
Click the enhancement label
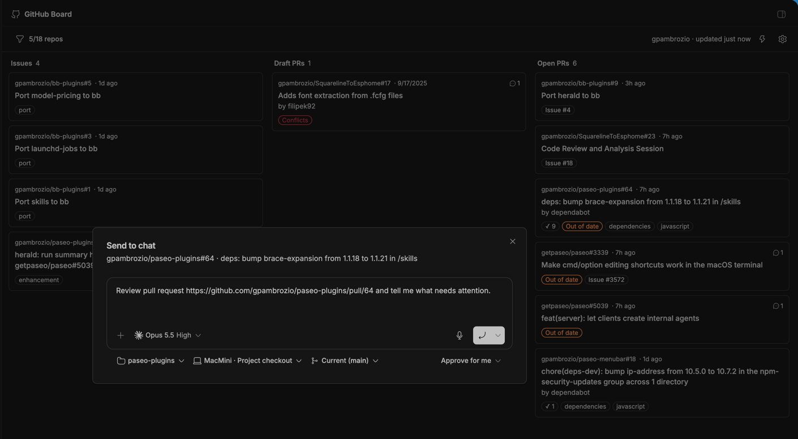(38, 280)
